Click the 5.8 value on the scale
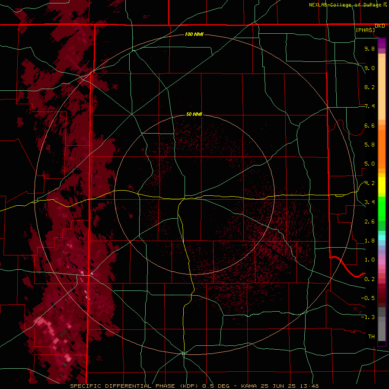 point(370,145)
